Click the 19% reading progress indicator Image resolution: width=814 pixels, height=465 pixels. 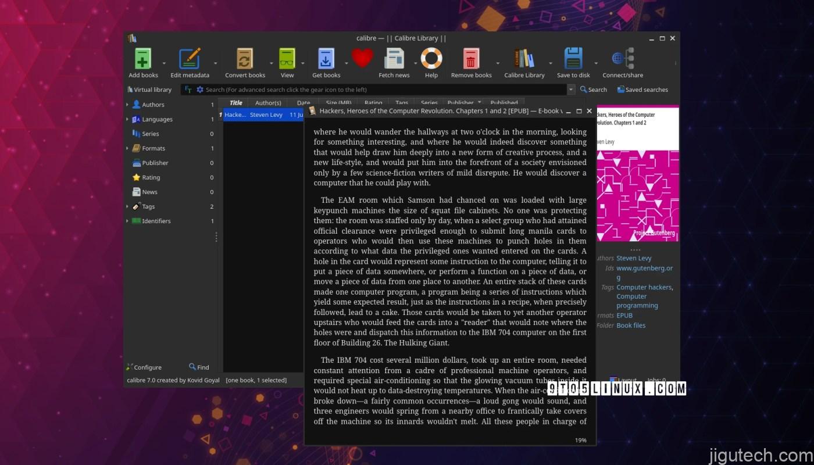580,440
